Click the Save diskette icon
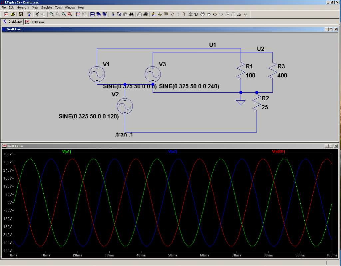 (x=21, y=14)
